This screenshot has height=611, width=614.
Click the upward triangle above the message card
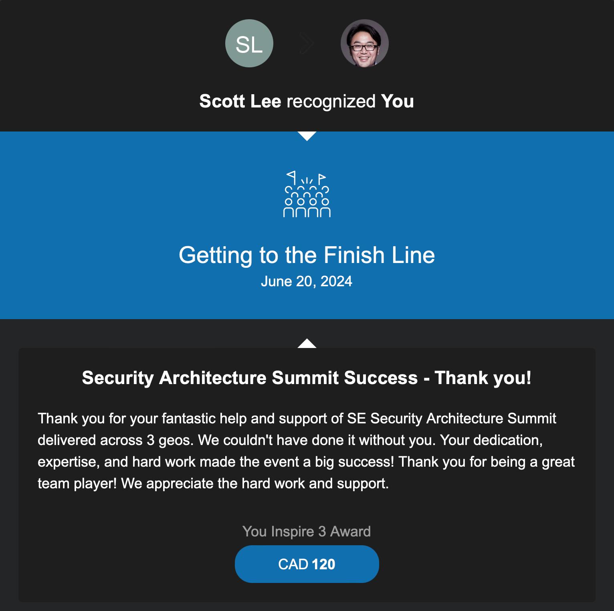click(x=307, y=344)
